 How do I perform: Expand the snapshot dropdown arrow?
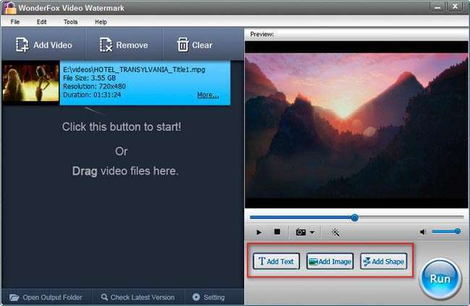312,232
